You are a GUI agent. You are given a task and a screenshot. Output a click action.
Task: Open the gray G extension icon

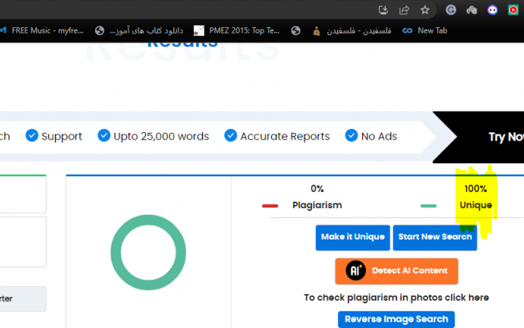point(451,10)
